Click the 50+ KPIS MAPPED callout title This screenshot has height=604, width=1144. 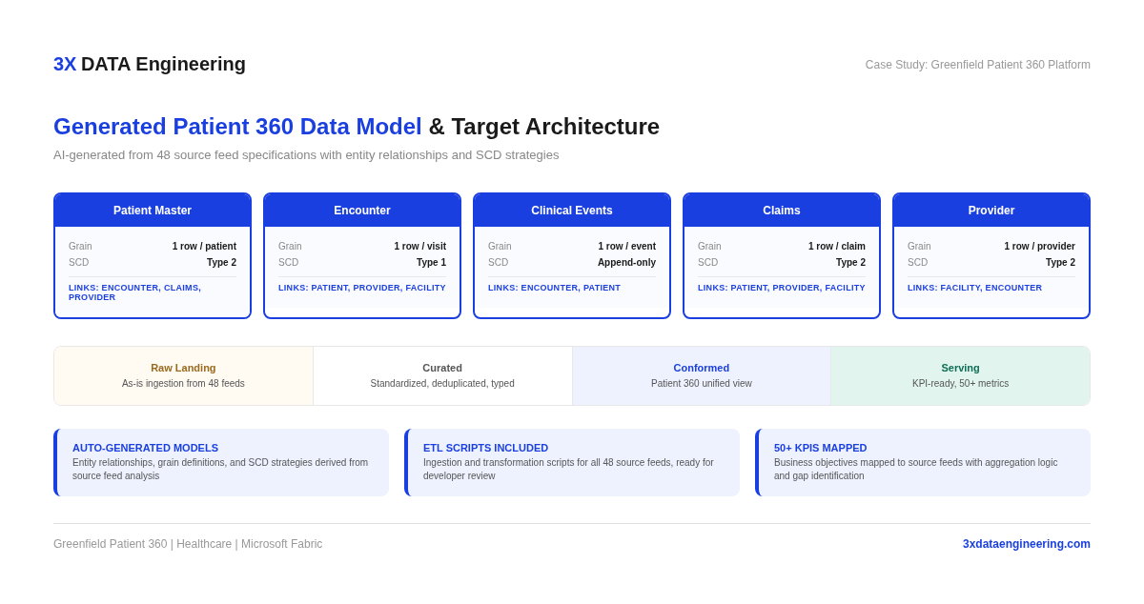820,448
